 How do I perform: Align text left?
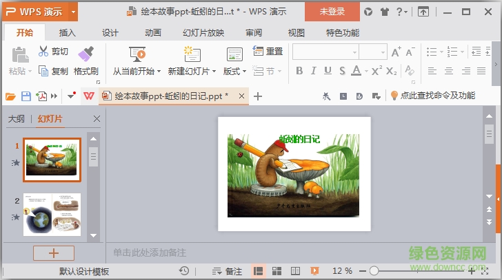point(432,71)
